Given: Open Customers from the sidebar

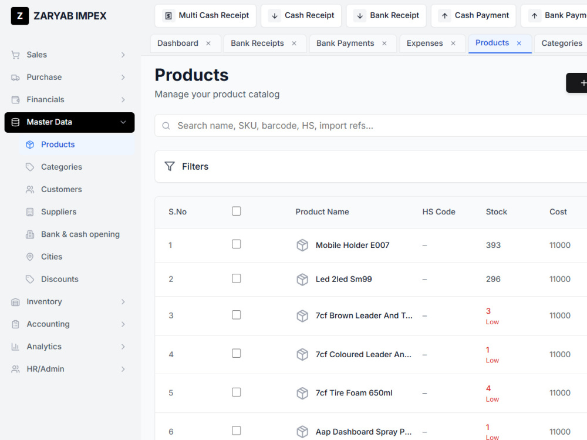Looking at the screenshot, I should 77,189.
